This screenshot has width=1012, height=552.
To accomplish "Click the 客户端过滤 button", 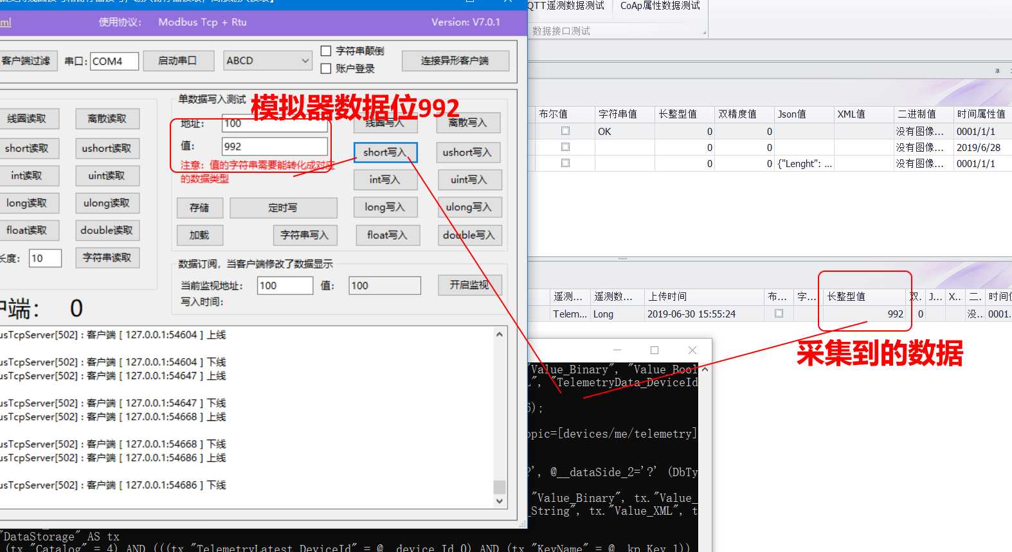I will [x=26, y=60].
